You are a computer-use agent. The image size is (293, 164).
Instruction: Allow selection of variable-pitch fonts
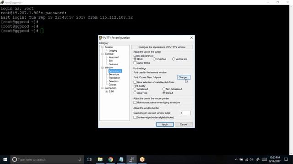click(x=135, y=82)
